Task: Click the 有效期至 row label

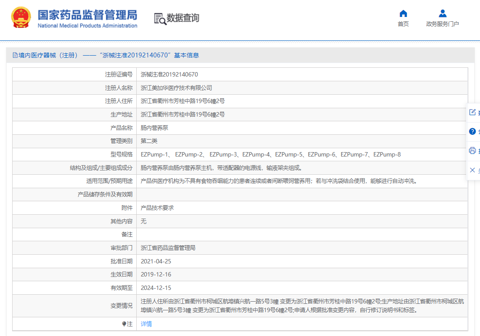Action: click(122, 288)
